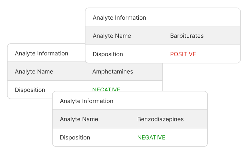The image size is (248, 151).
Task: Click Disposition label in the Amphetamines card
Action: pyautogui.click(x=30, y=90)
